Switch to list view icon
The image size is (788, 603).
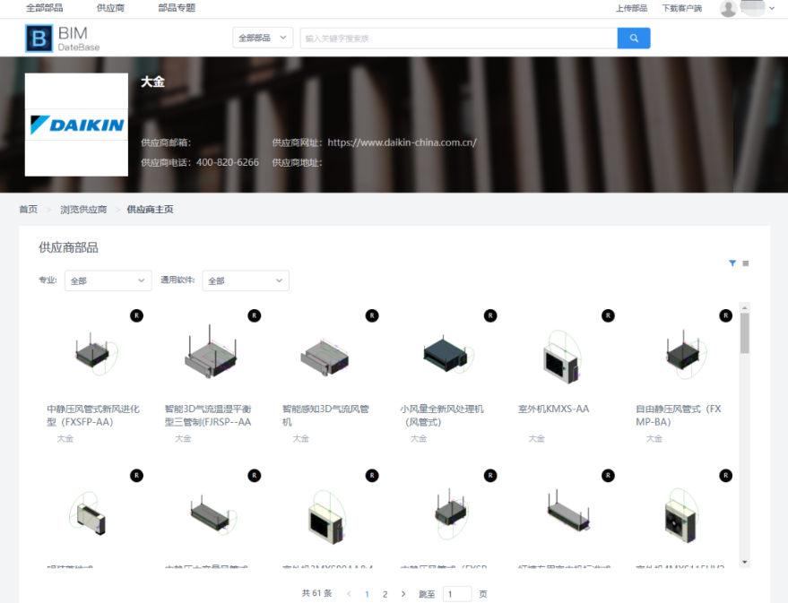(746, 263)
